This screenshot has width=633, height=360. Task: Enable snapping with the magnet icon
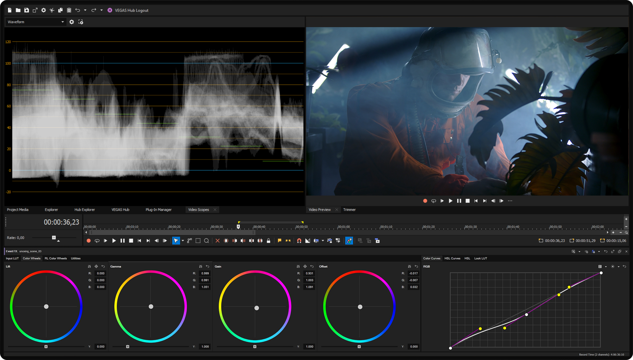pyautogui.click(x=299, y=241)
